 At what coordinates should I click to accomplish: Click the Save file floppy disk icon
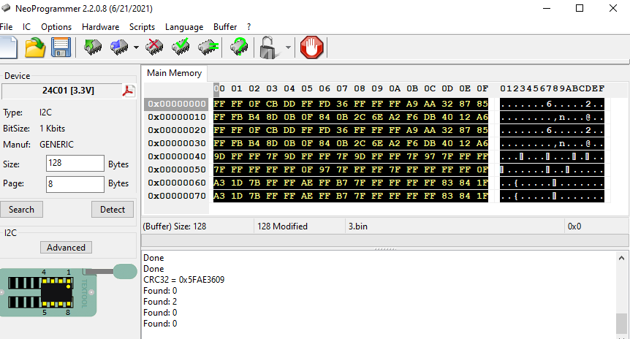[60, 48]
